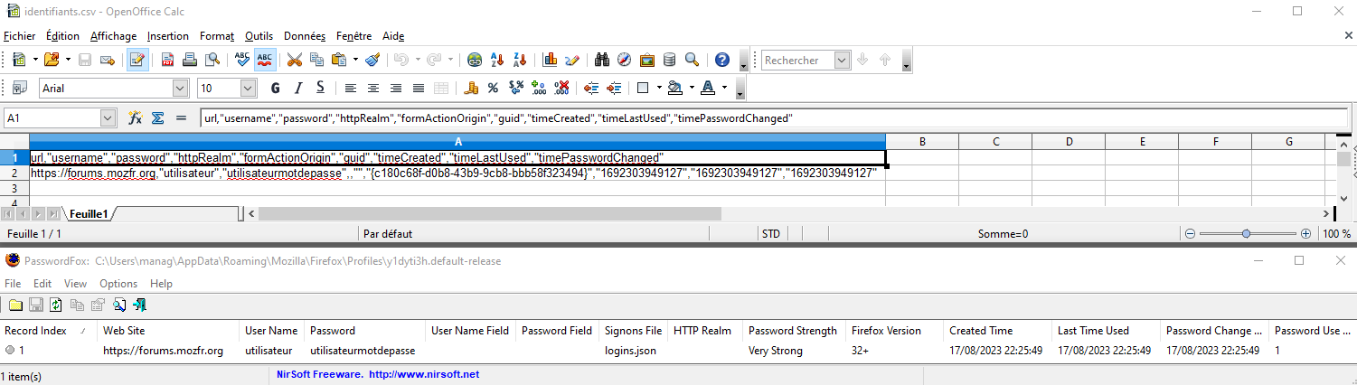The height and width of the screenshot is (385, 1357).
Task: Cut selection with the scissors icon
Action: tap(294, 60)
